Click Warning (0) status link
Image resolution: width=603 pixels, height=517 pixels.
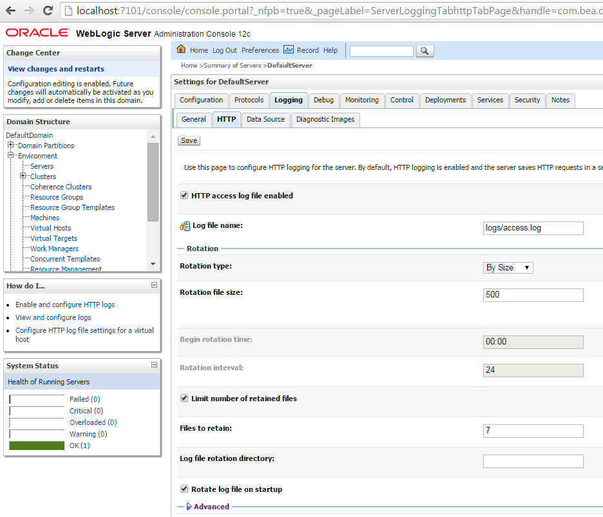pyautogui.click(x=88, y=434)
